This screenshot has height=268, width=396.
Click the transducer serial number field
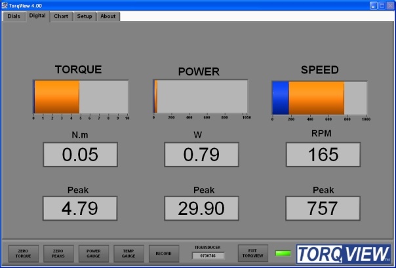208,256
